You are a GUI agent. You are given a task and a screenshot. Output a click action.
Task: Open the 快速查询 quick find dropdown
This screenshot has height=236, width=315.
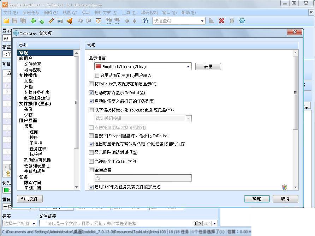click(202, 21)
